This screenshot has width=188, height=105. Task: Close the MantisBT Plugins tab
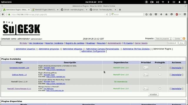click(58, 10)
